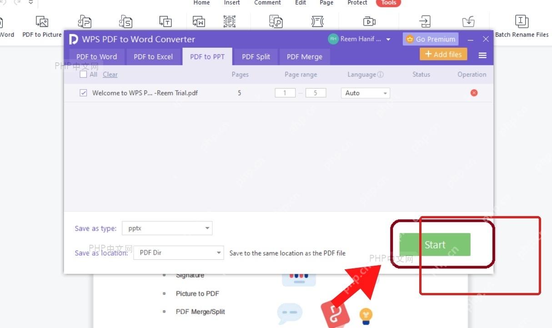Uncheck the Welcome to WPS file checkbox
Screen dimensions: 552x328
tap(83, 93)
